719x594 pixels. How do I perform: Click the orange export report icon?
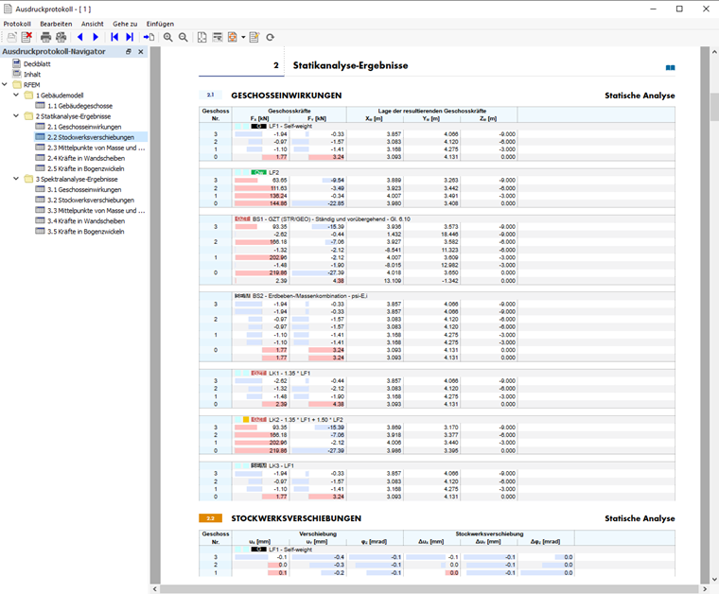233,37
